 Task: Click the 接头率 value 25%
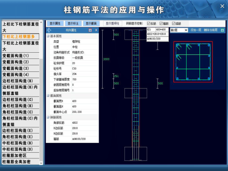coord(85,74)
